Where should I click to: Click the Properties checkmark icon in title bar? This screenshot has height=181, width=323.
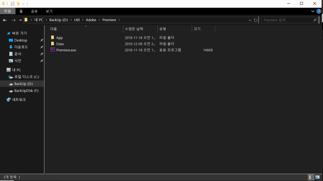tap(13, 4)
